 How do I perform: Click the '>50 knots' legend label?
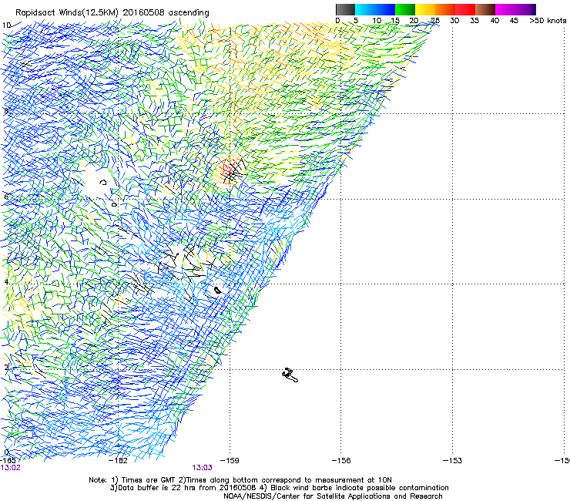[548, 21]
